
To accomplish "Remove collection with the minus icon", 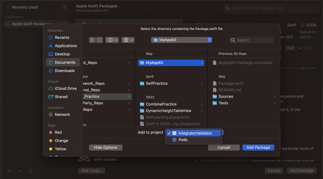I will tap(20, 171).
